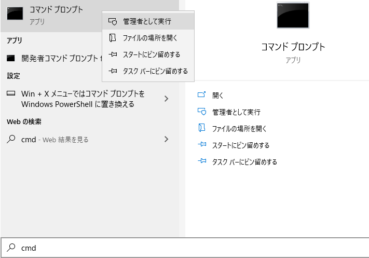Screen dimensions: 369x258
Task: Choose スタートにピン留めする from context menu
Action: click(x=148, y=55)
